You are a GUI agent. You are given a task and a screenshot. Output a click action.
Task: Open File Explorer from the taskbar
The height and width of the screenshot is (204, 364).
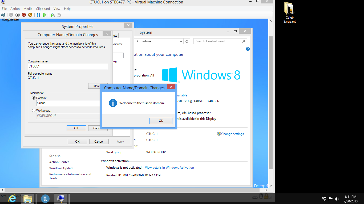[x=28, y=198]
